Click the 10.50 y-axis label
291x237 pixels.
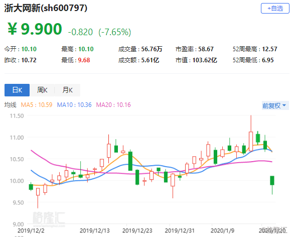coord(17,159)
